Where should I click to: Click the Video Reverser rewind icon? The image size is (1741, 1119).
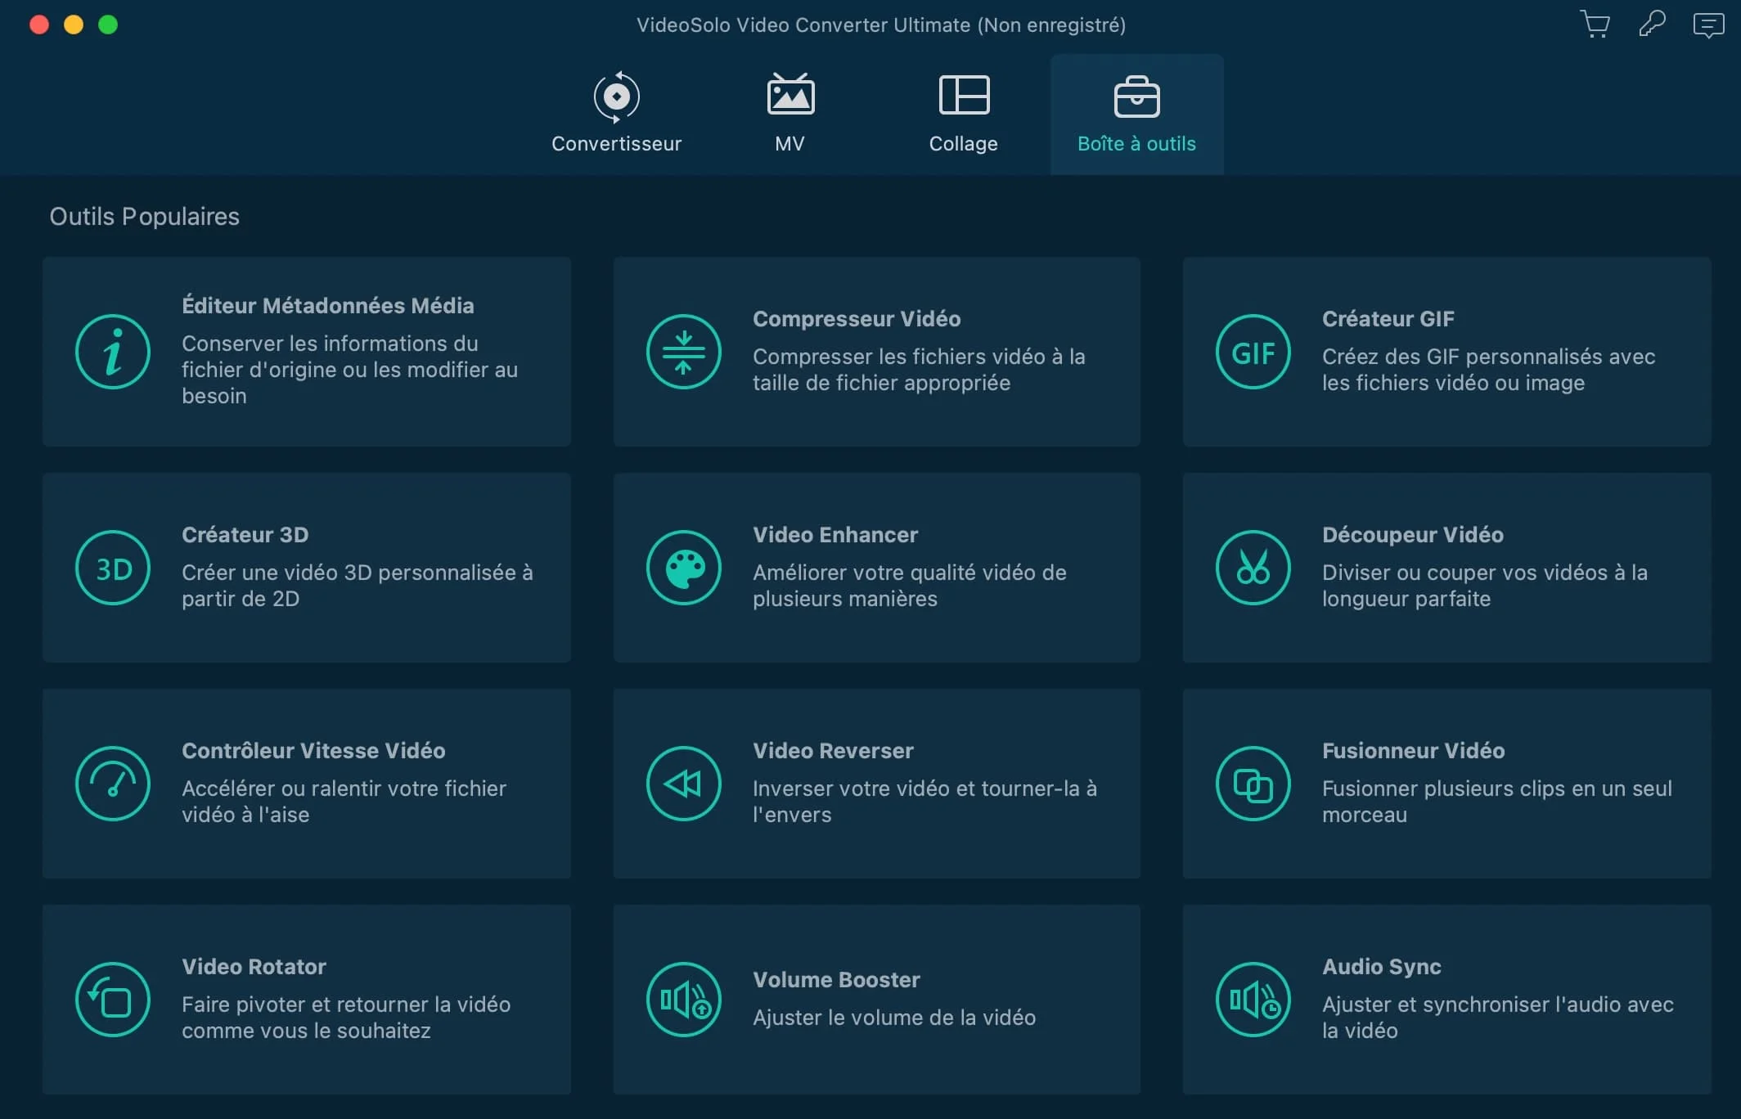pyautogui.click(x=683, y=784)
